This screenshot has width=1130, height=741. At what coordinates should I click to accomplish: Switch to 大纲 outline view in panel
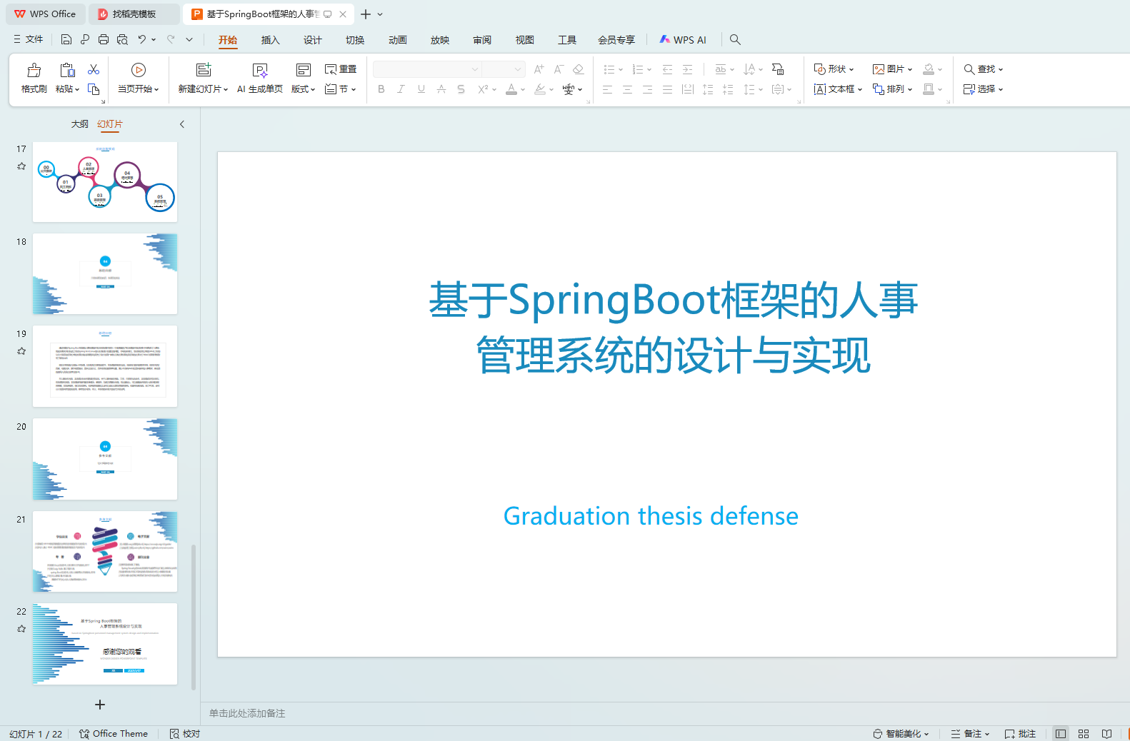tap(79, 124)
